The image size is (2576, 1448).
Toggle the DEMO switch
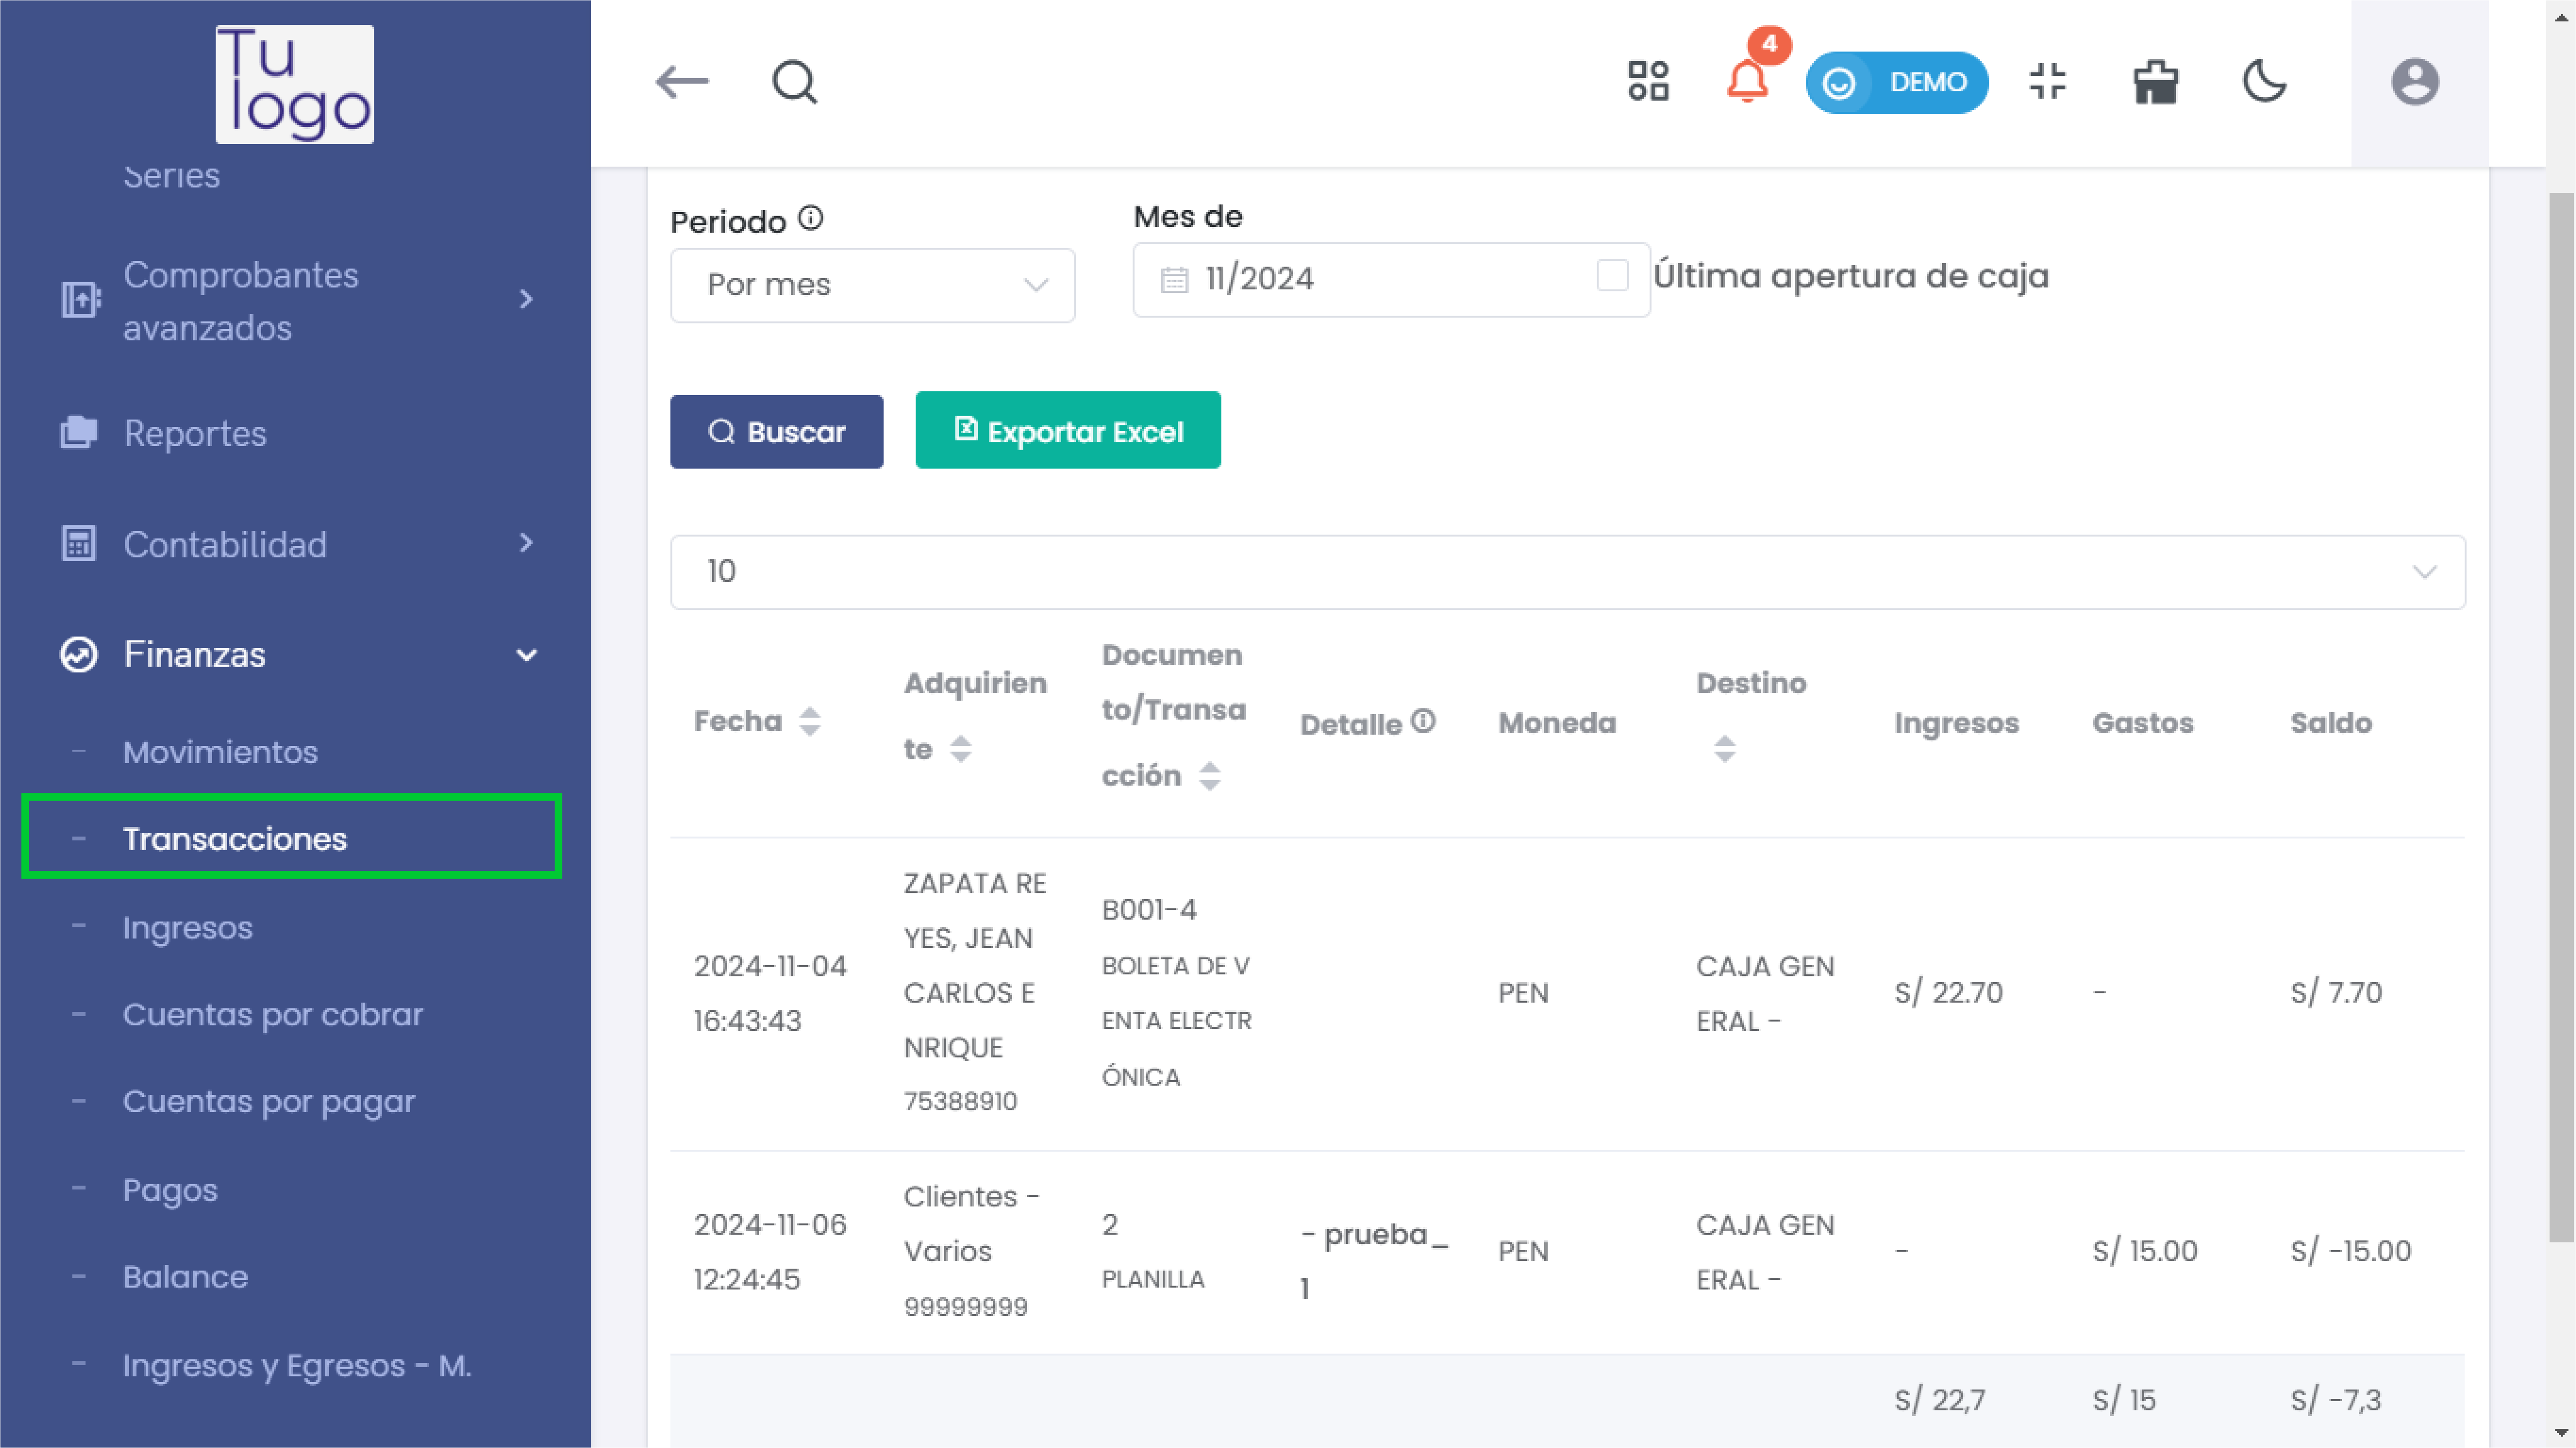[1896, 82]
